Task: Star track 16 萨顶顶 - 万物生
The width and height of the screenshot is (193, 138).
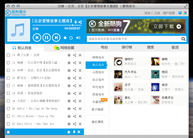Action: click(x=69, y=78)
